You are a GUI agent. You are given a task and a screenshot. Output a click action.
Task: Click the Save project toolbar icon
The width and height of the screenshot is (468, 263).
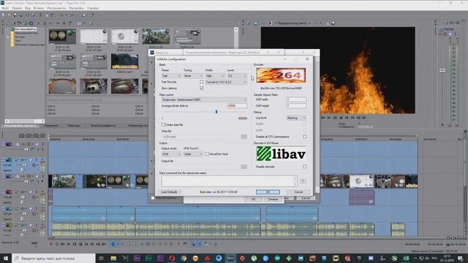pyautogui.click(x=15, y=15)
